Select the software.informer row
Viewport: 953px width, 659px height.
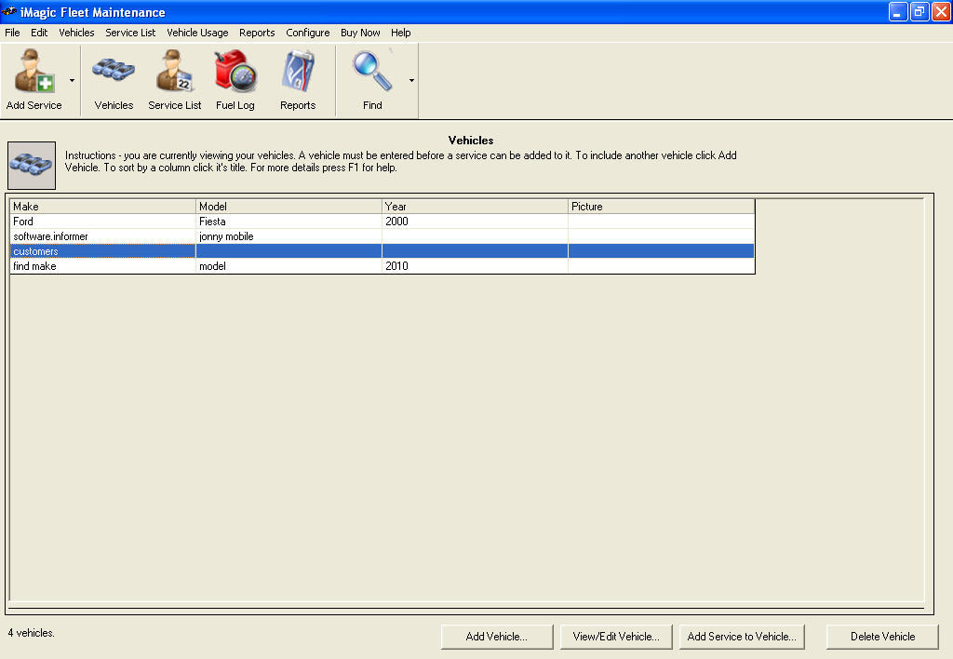pos(383,236)
